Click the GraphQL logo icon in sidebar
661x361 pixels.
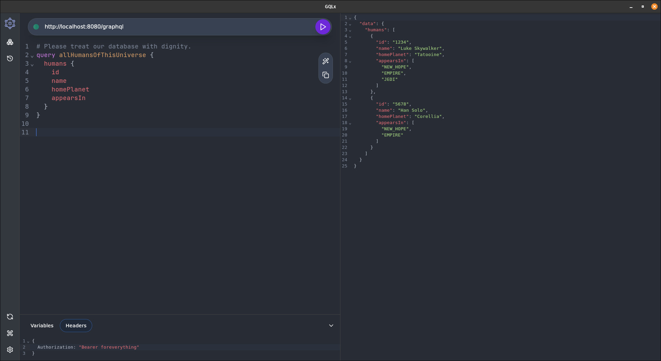click(x=10, y=23)
